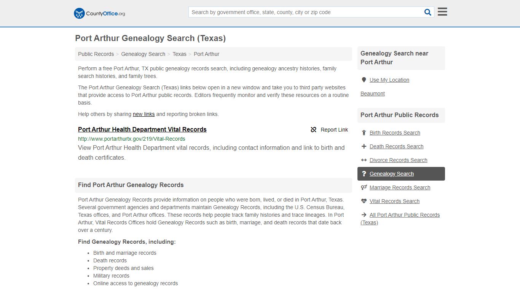Click the Divorce Records arrows icon
The height and width of the screenshot is (292, 520).
tap(364, 160)
